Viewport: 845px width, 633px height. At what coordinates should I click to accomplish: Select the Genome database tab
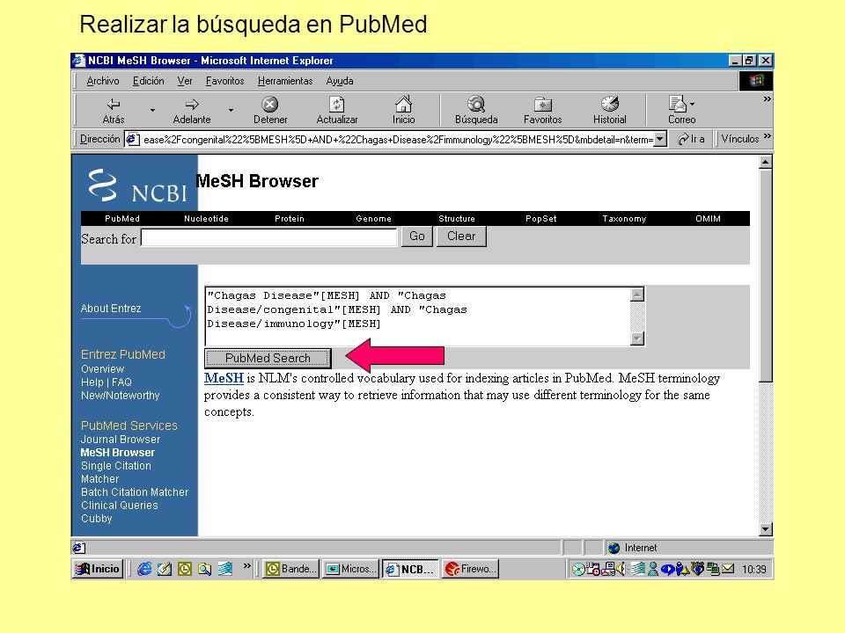(x=373, y=219)
